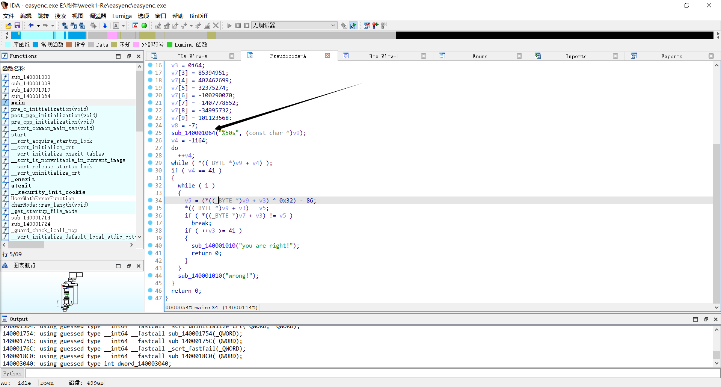Close the Output panel

(715, 319)
